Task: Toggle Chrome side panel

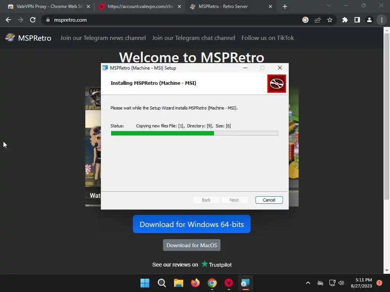Action: [x=357, y=20]
